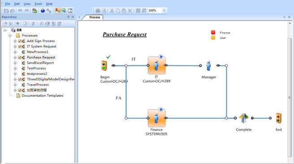Viewport: 294px width, 164px height.
Task: Click the add item plus icon in Repository toolbar
Action: tap(17, 24)
